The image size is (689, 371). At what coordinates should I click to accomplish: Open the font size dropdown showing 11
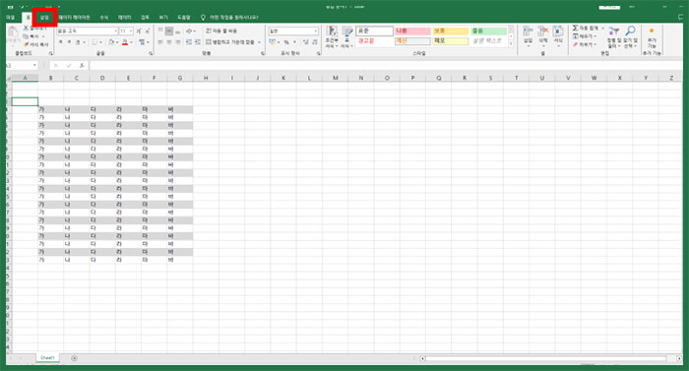tap(131, 31)
